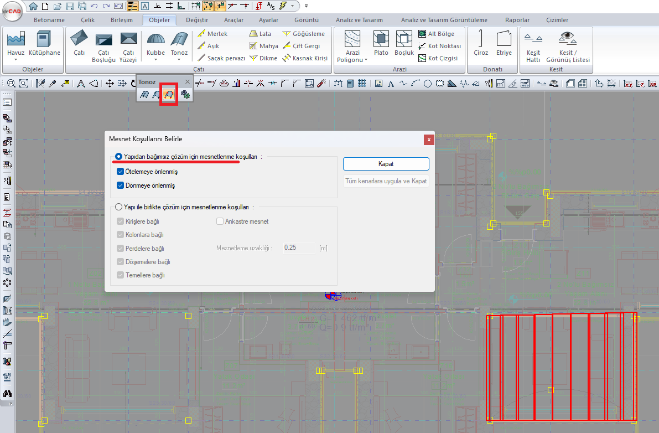Screen dimensions: 659x433
Task: Toggle 'Kirişlere bağlı' checkbox
Action: pyautogui.click(x=120, y=221)
